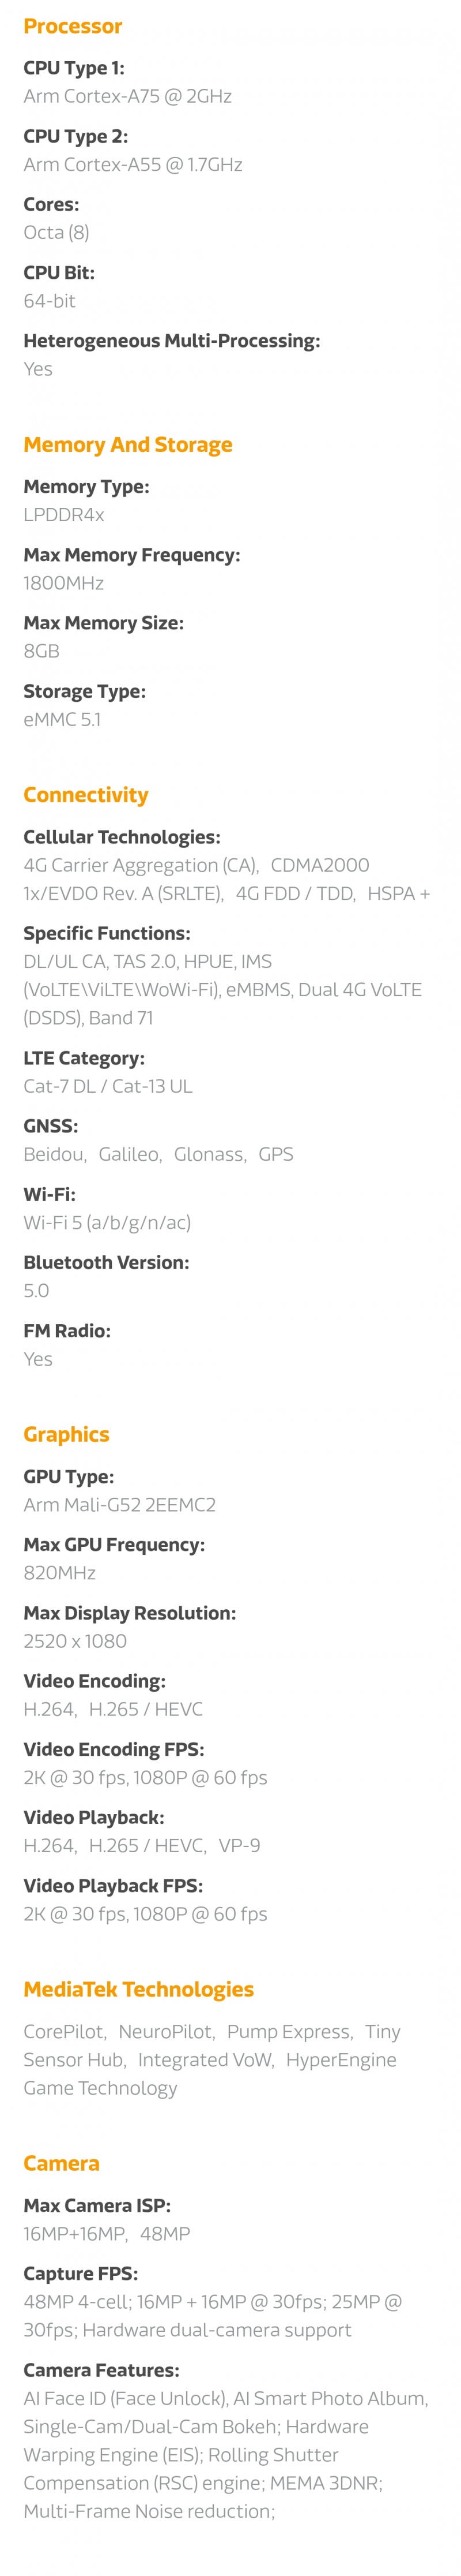This screenshot has width=461, height=2576.
Task: Click the Camera section heading
Action: [62, 2162]
